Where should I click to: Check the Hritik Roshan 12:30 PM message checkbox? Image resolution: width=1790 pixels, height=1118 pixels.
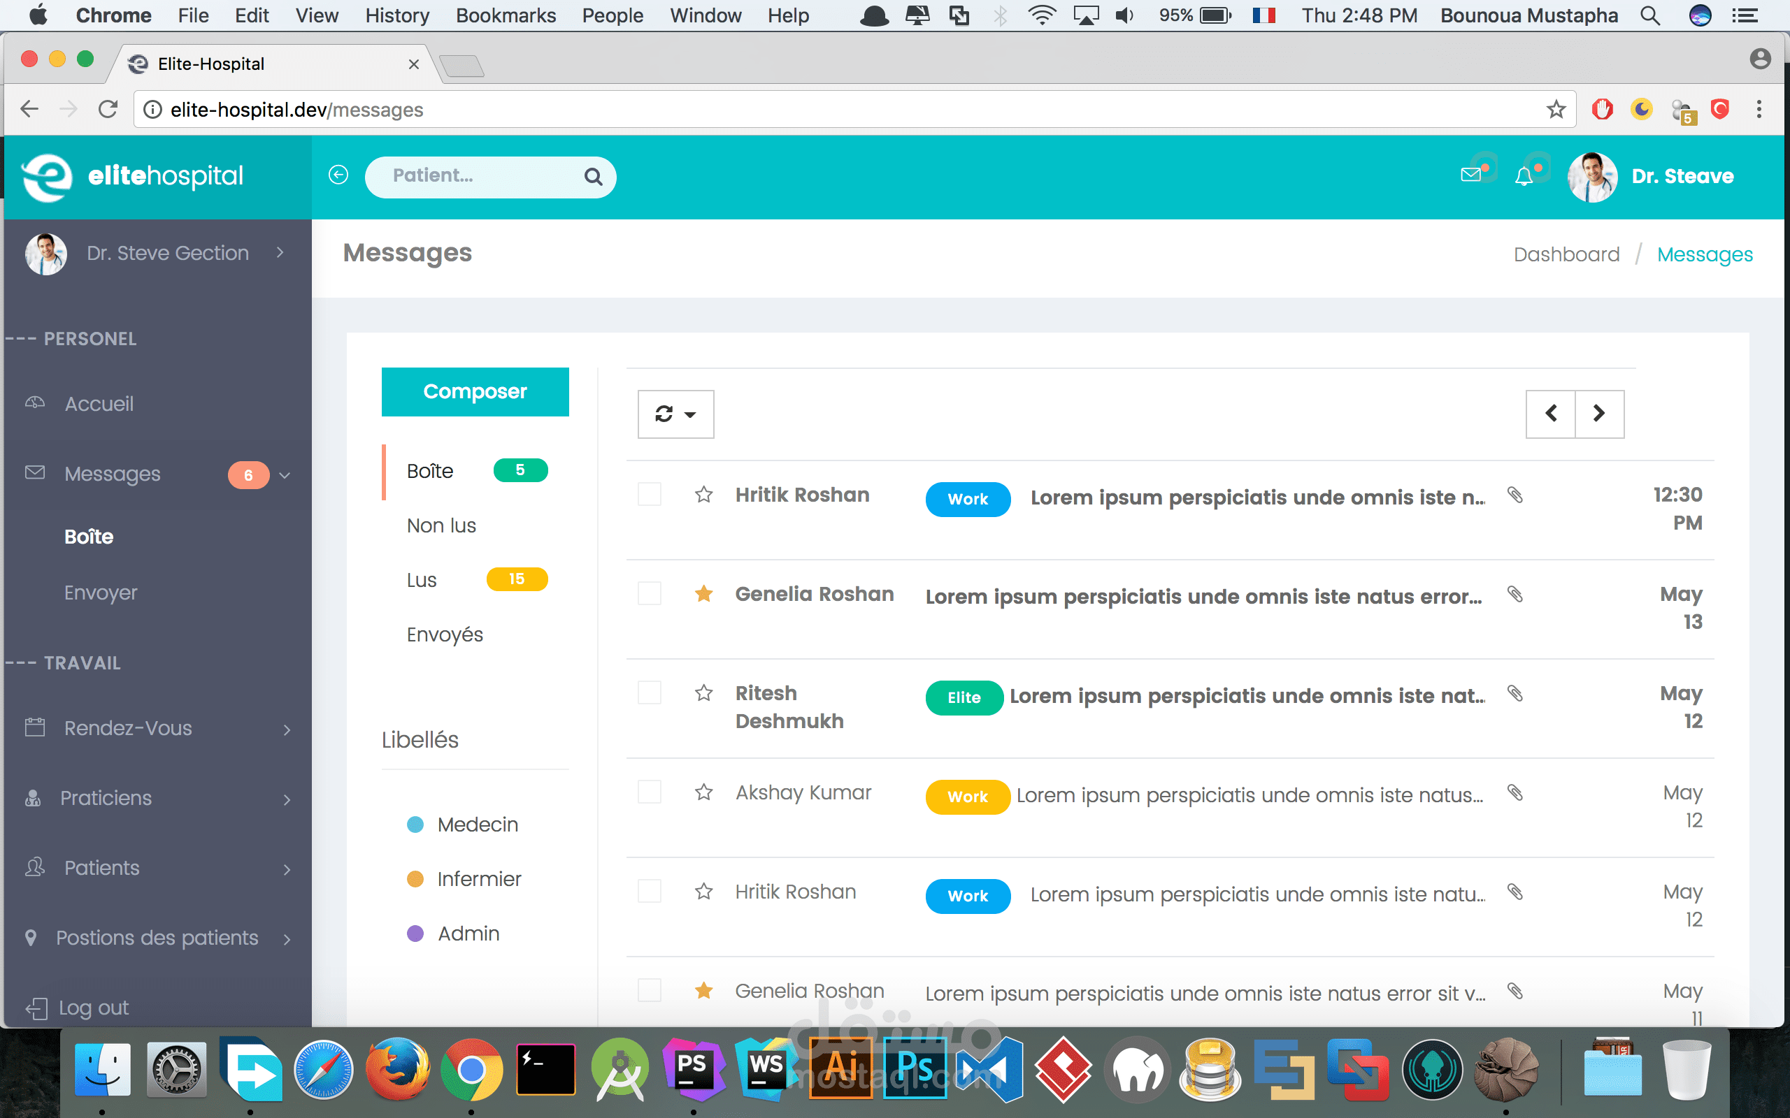[650, 495]
